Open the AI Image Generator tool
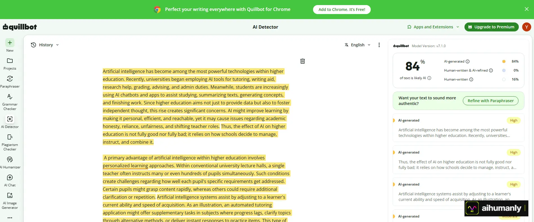The image size is (534, 222). click(10, 201)
